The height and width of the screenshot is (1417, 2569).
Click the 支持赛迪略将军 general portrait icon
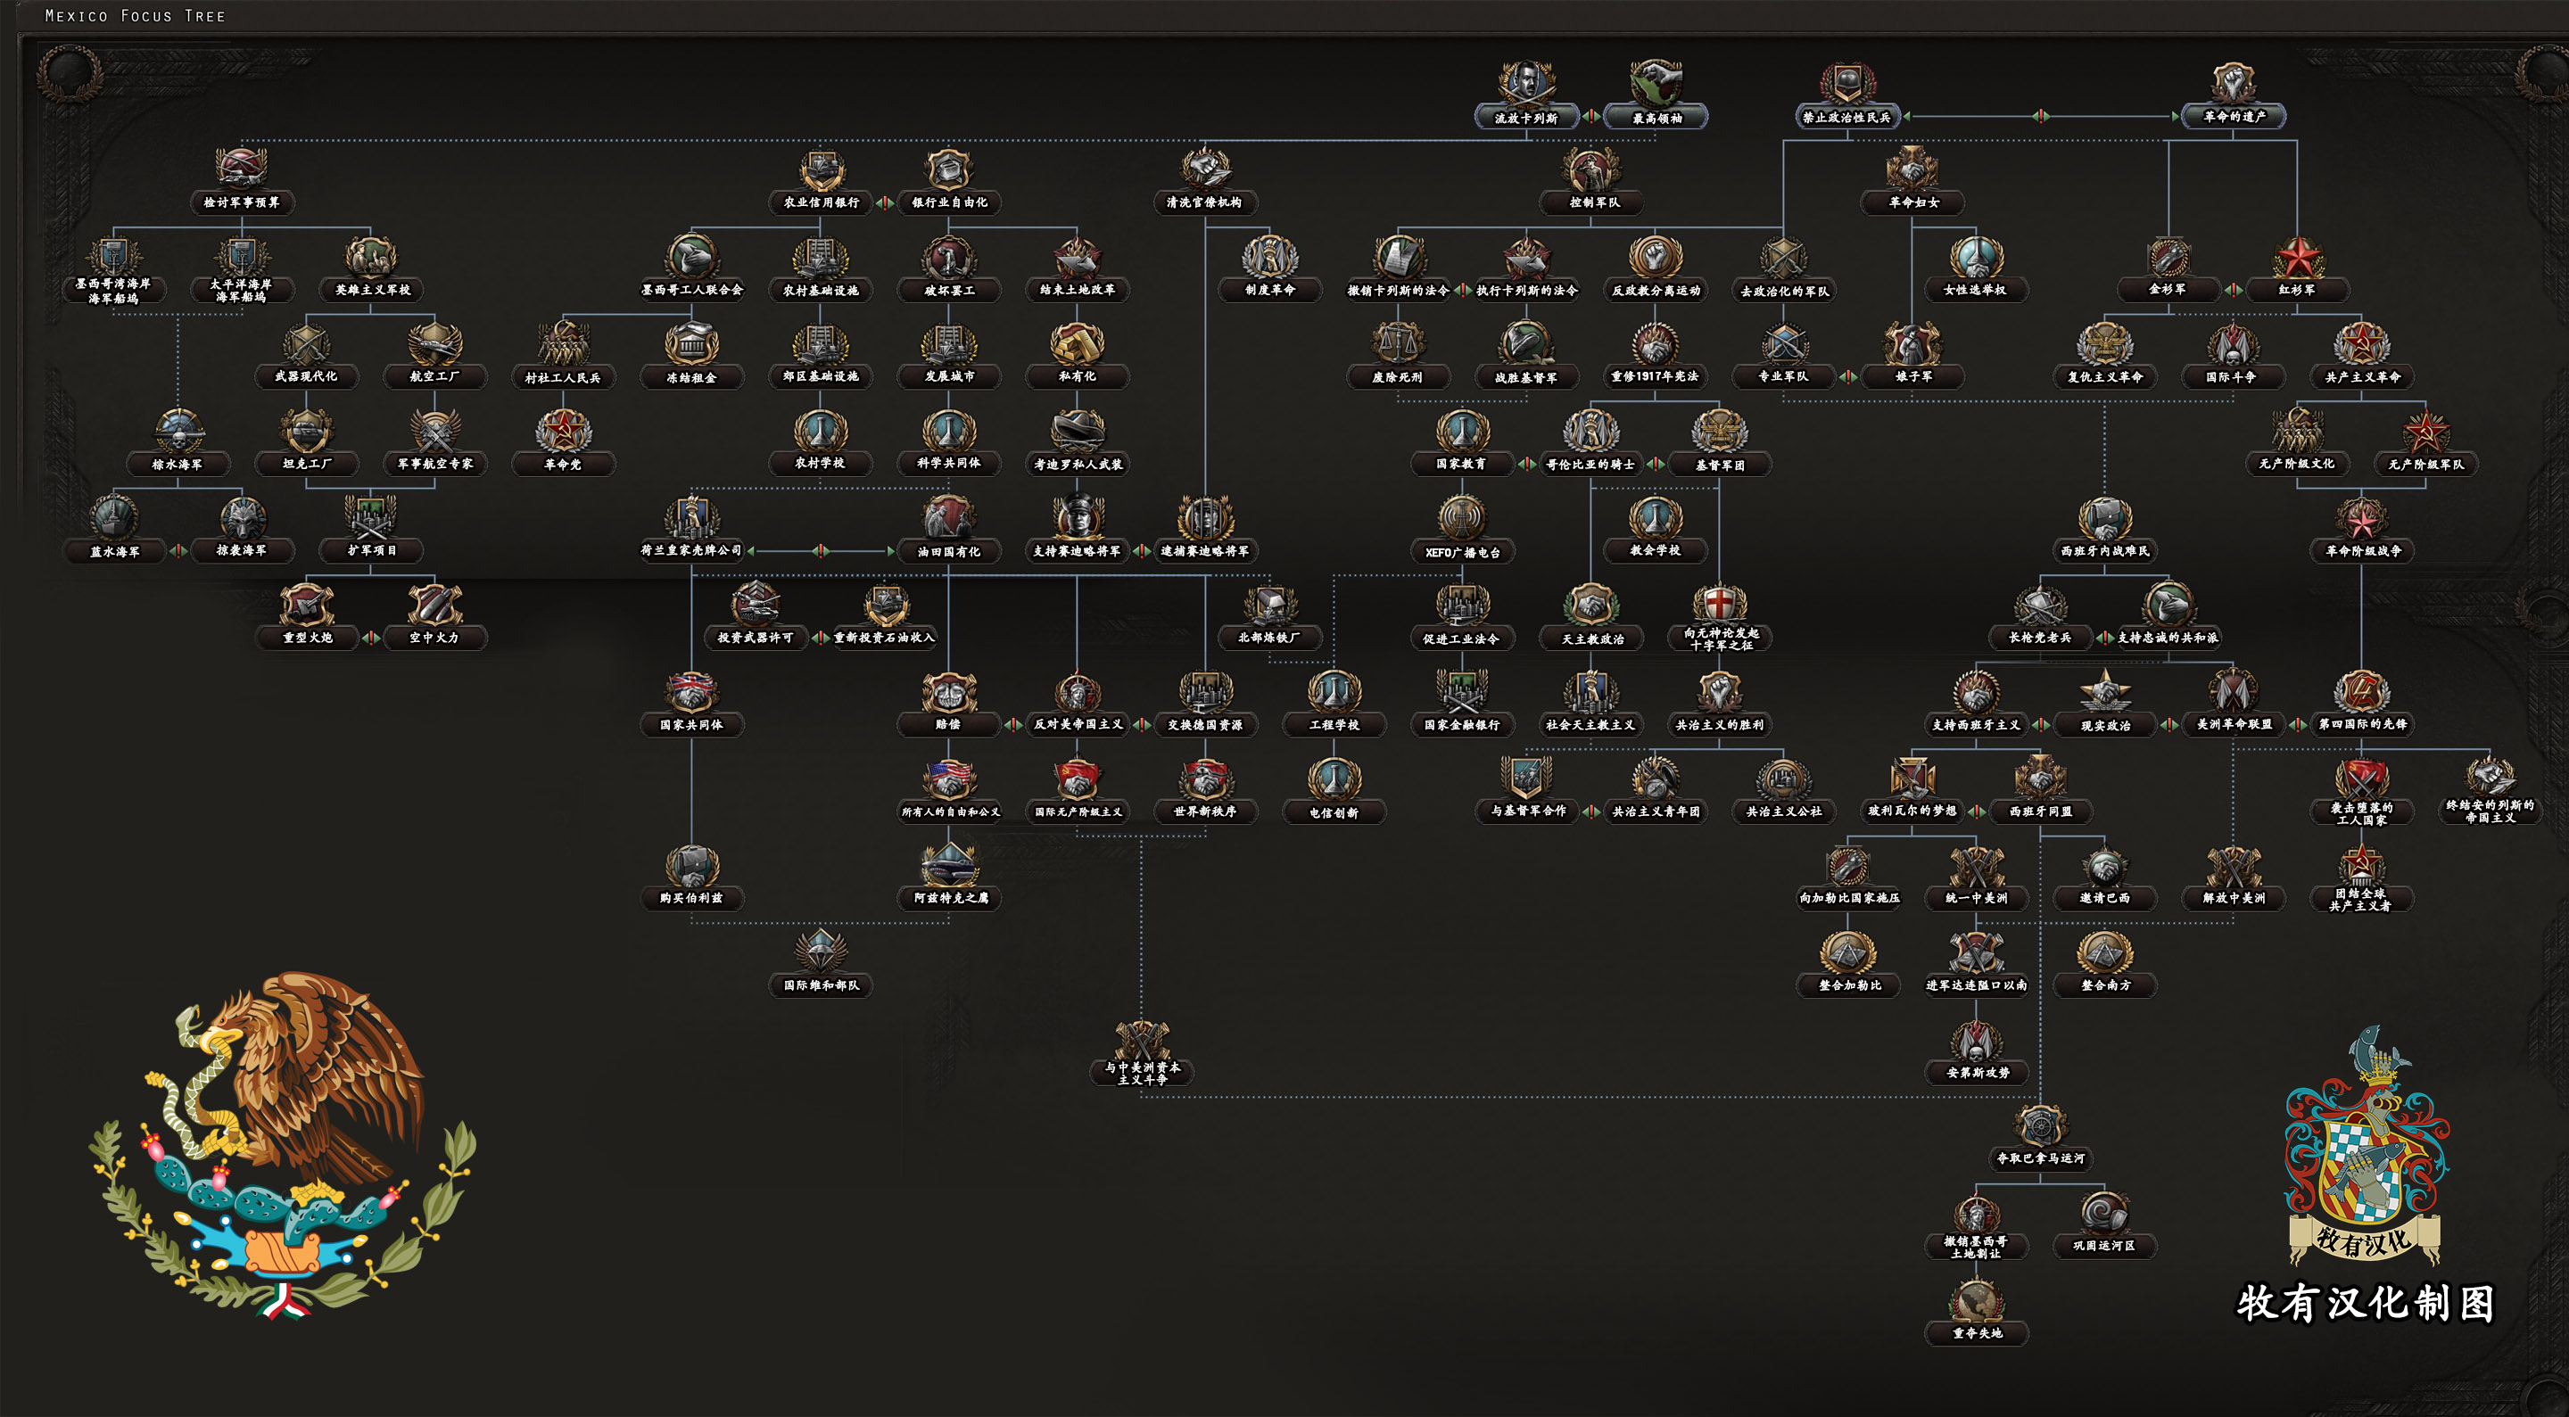(x=1077, y=516)
